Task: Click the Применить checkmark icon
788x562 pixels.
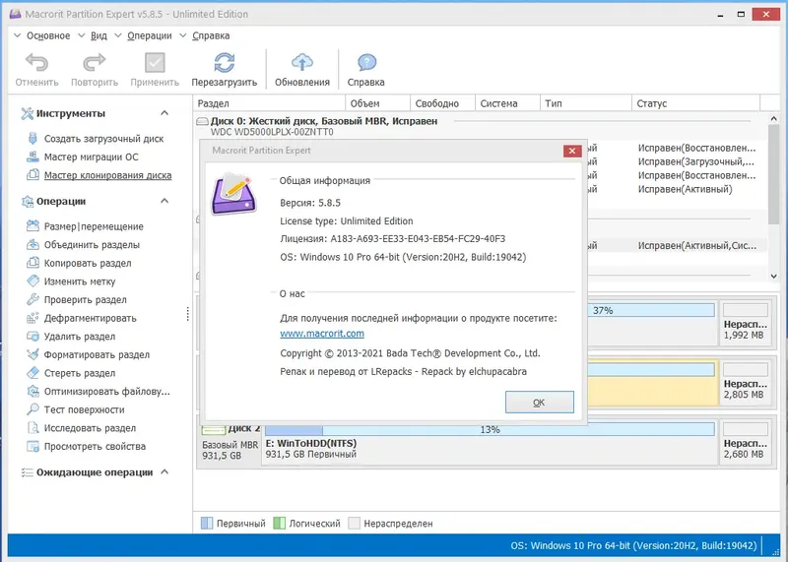Action: pyautogui.click(x=155, y=63)
